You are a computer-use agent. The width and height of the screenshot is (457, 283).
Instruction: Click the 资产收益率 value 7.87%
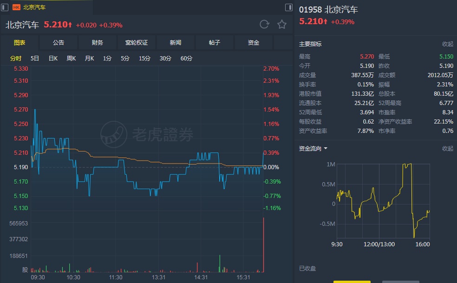366,131
